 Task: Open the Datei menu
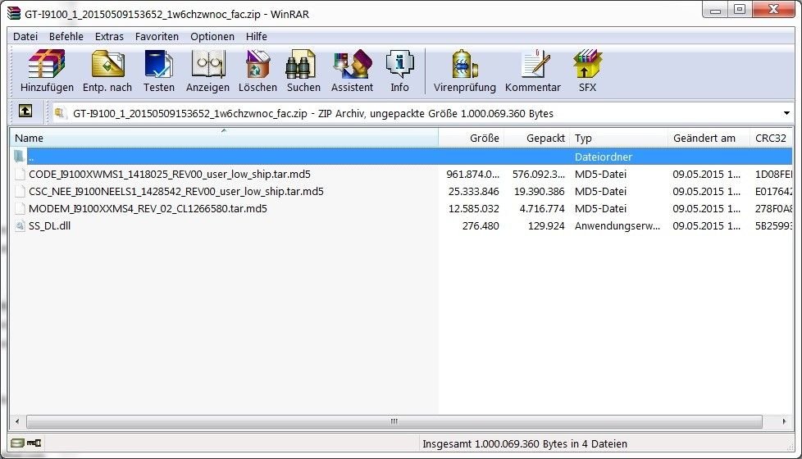[25, 36]
